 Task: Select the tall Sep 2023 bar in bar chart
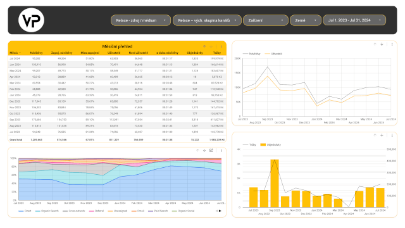pos(275,183)
